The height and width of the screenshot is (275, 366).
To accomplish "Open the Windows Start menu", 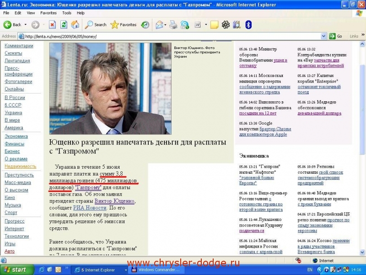I will tap(17, 270).
